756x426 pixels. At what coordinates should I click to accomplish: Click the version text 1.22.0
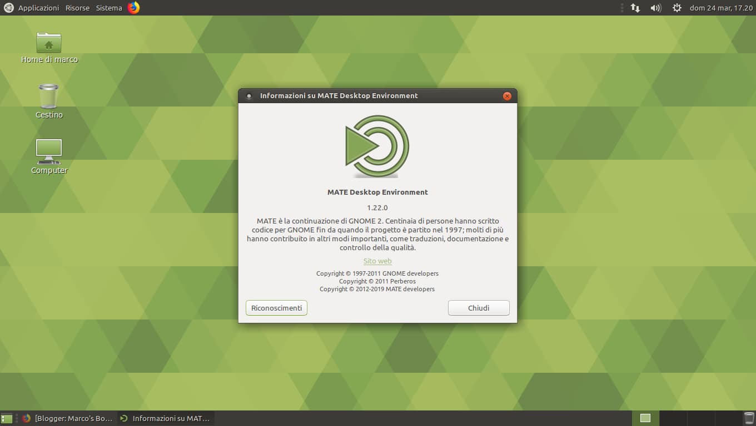click(x=377, y=207)
